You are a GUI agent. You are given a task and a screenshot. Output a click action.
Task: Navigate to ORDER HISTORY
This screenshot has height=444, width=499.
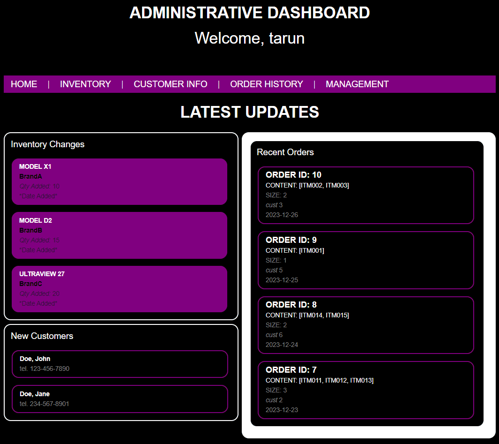point(267,84)
